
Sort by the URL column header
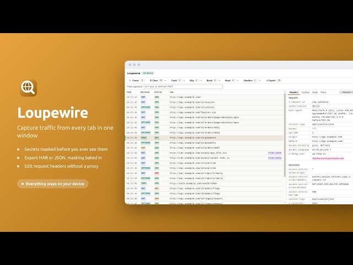pyautogui.click(x=172, y=92)
